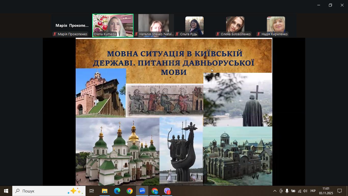
Task: Open second Chrome profile icon in taskbar
Action: (x=155, y=191)
